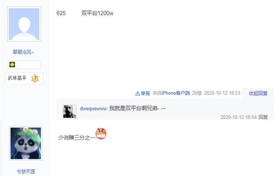The width and height of the screenshot is (280, 176).
Task: Click the 武林高手 rank label
Action: 17,78
